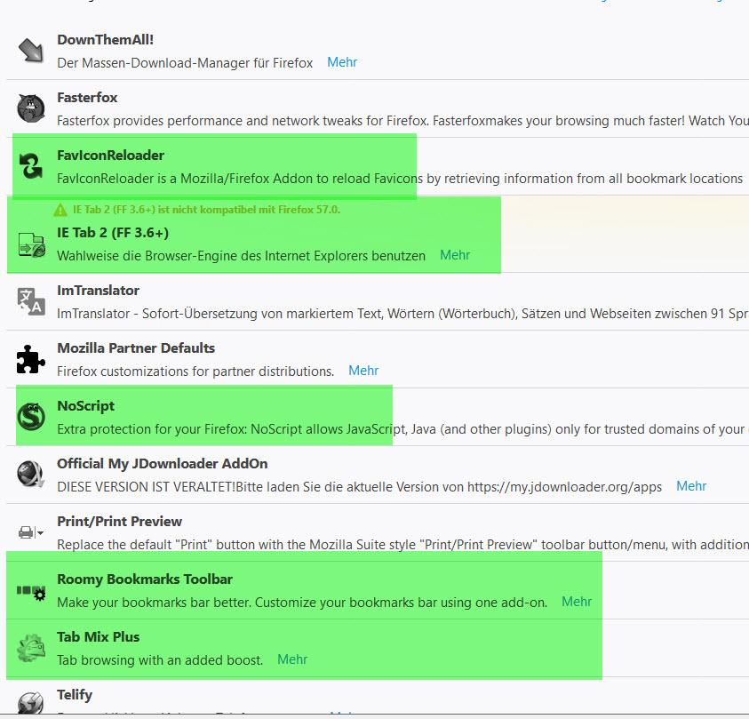Select the Fasterfox add-on title
This screenshot has width=749, height=719.
87,98
